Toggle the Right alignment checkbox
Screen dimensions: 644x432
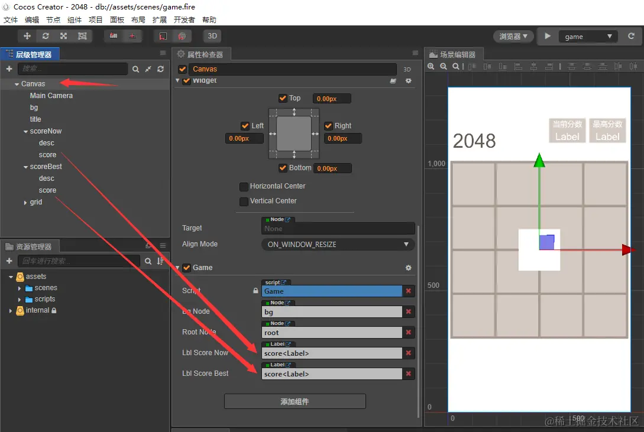point(328,125)
